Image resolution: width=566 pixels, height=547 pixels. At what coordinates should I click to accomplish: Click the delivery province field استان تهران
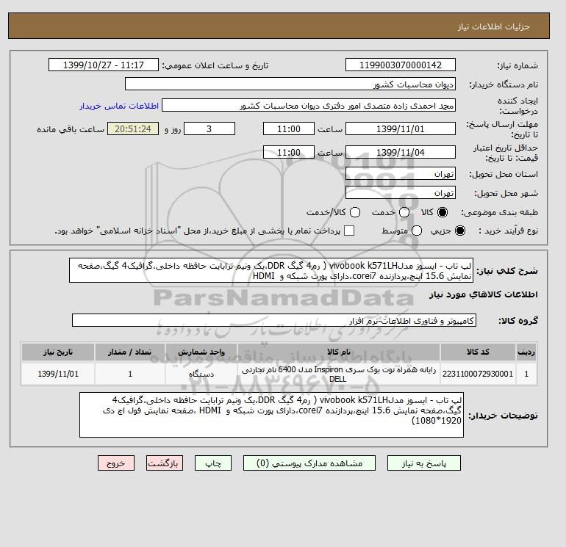(401, 174)
